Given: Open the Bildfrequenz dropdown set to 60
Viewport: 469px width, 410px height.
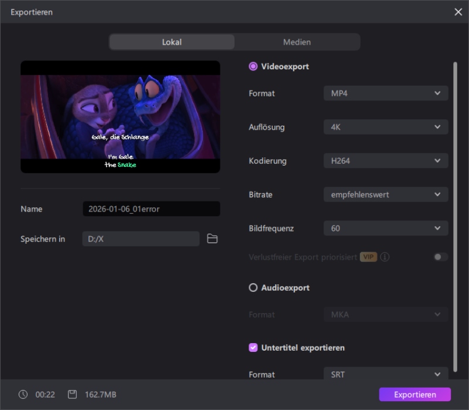Looking at the screenshot, I should point(386,228).
